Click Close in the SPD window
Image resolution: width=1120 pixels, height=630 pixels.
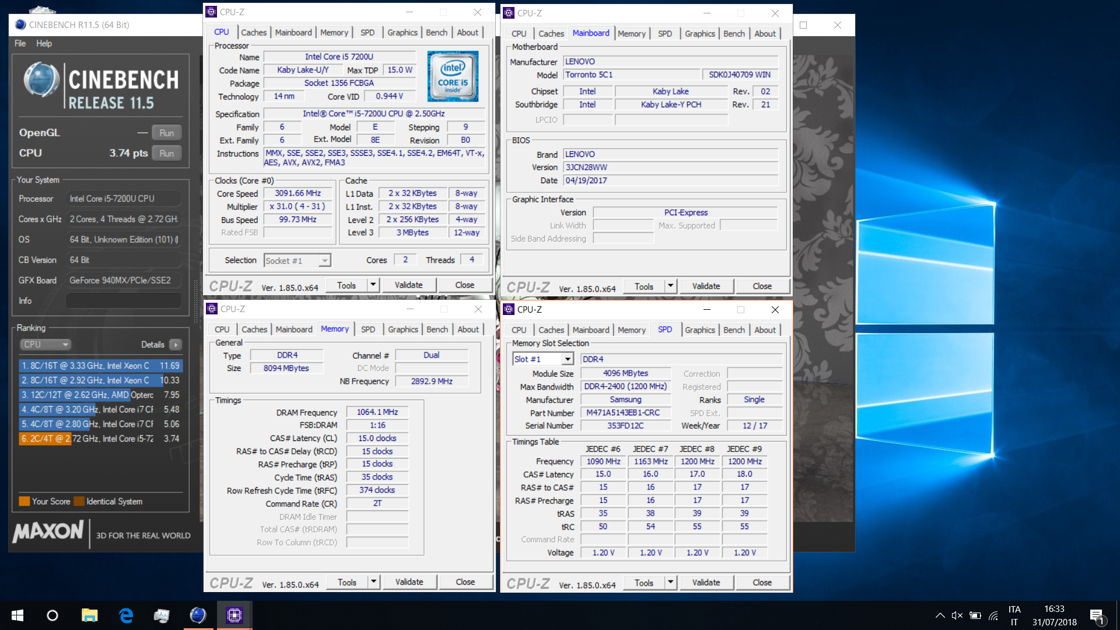(x=762, y=583)
